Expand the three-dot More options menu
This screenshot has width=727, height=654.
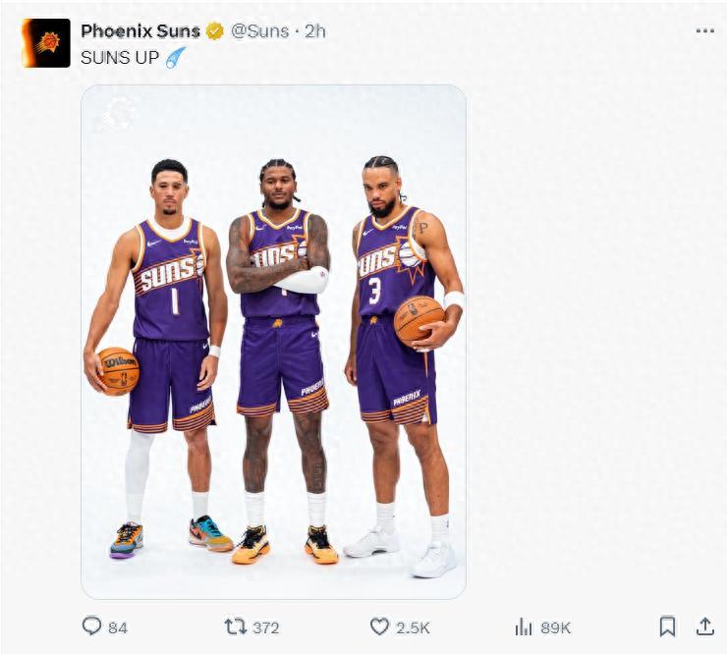pos(704,30)
